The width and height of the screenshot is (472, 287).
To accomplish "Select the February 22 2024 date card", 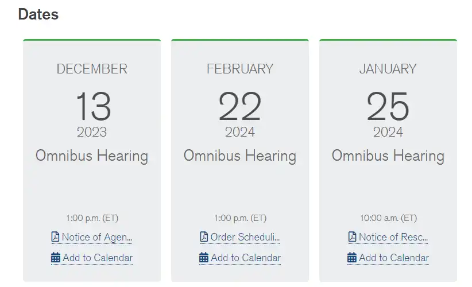I will coord(240,160).
